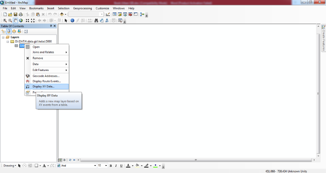
Task: Open a map document via folder icon
Action: click(10, 14)
